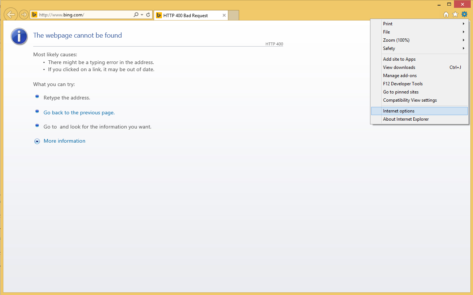Expand the address bar autocomplete dropdown arrow
This screenshot has width=473, height=295.
[142, 15]
